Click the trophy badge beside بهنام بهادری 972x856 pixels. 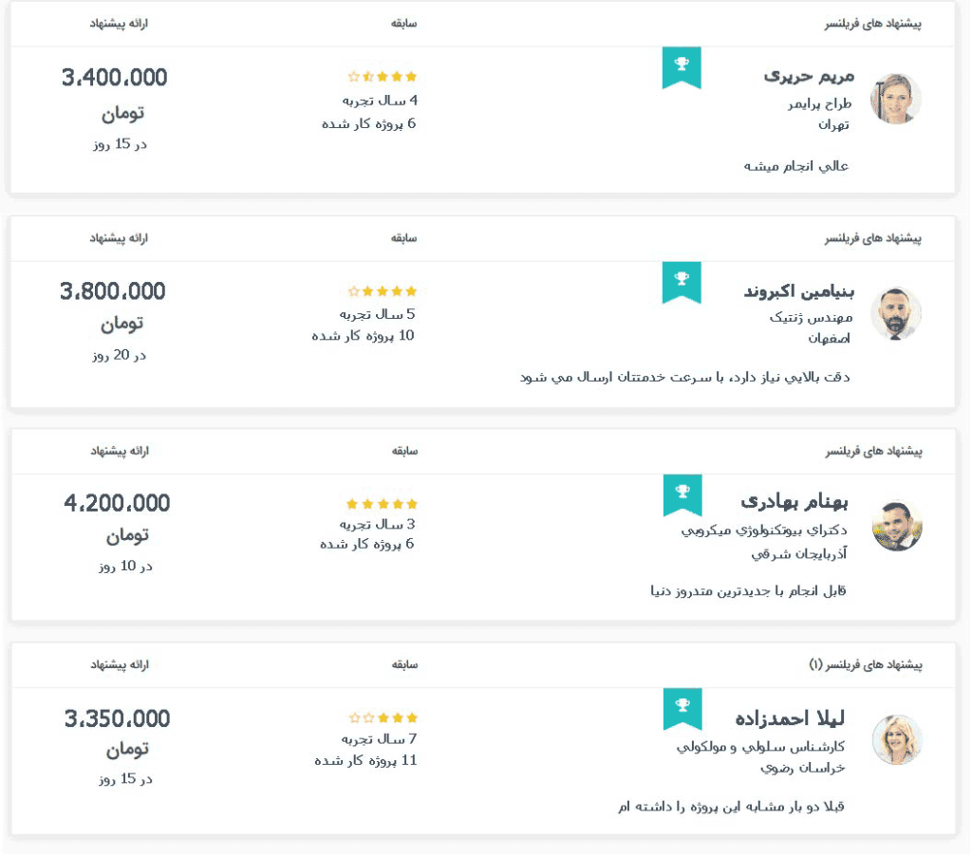[682, 493]
